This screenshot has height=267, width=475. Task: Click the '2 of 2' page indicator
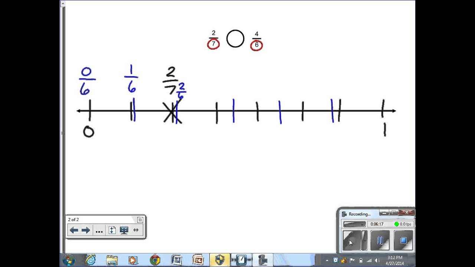[x=73, y=220]
